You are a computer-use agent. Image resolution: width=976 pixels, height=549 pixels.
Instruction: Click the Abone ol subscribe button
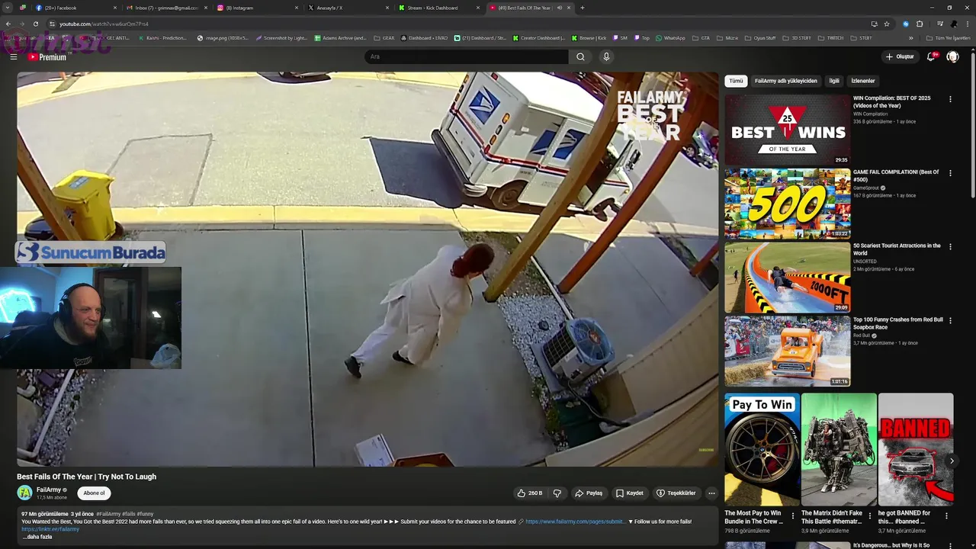(x=94, y=493)
